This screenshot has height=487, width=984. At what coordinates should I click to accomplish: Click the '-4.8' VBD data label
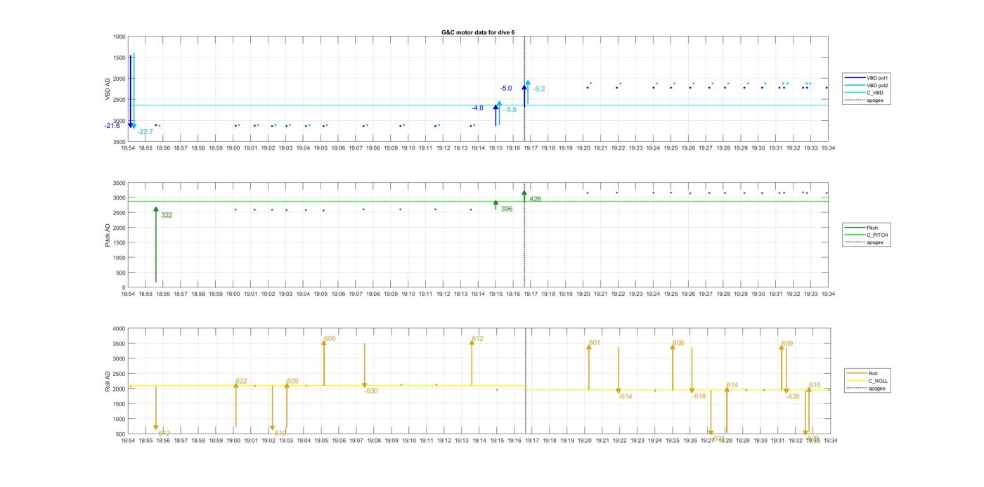pos(477,108)
